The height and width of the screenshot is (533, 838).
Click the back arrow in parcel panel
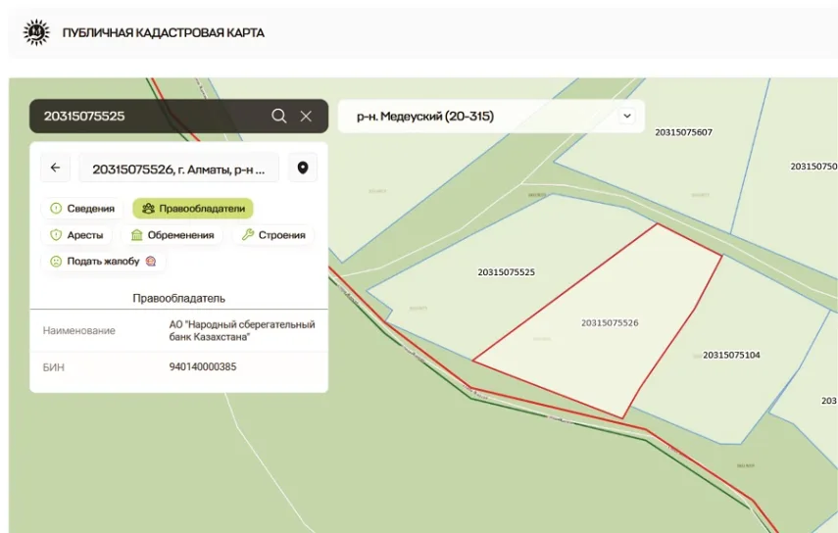55,169
